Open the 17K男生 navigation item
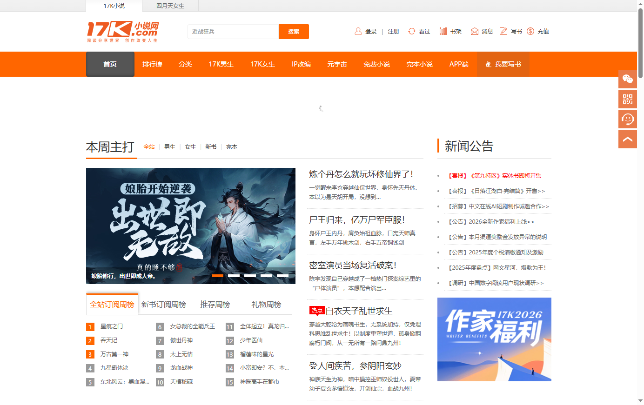This screenshot has width=644, height=405. [221, 64]
